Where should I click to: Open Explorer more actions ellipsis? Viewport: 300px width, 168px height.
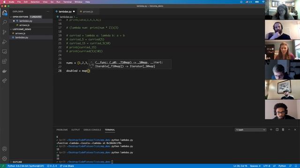click(x=48, y=12)
